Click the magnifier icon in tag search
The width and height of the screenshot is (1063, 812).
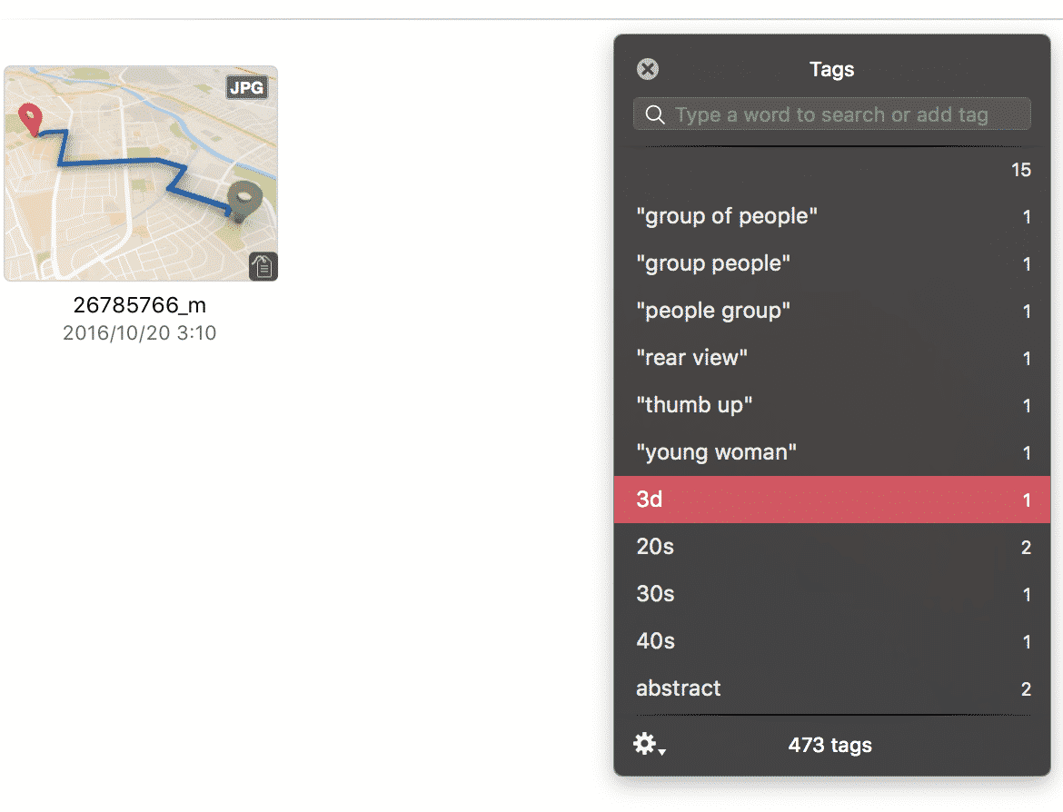(655, 115)
